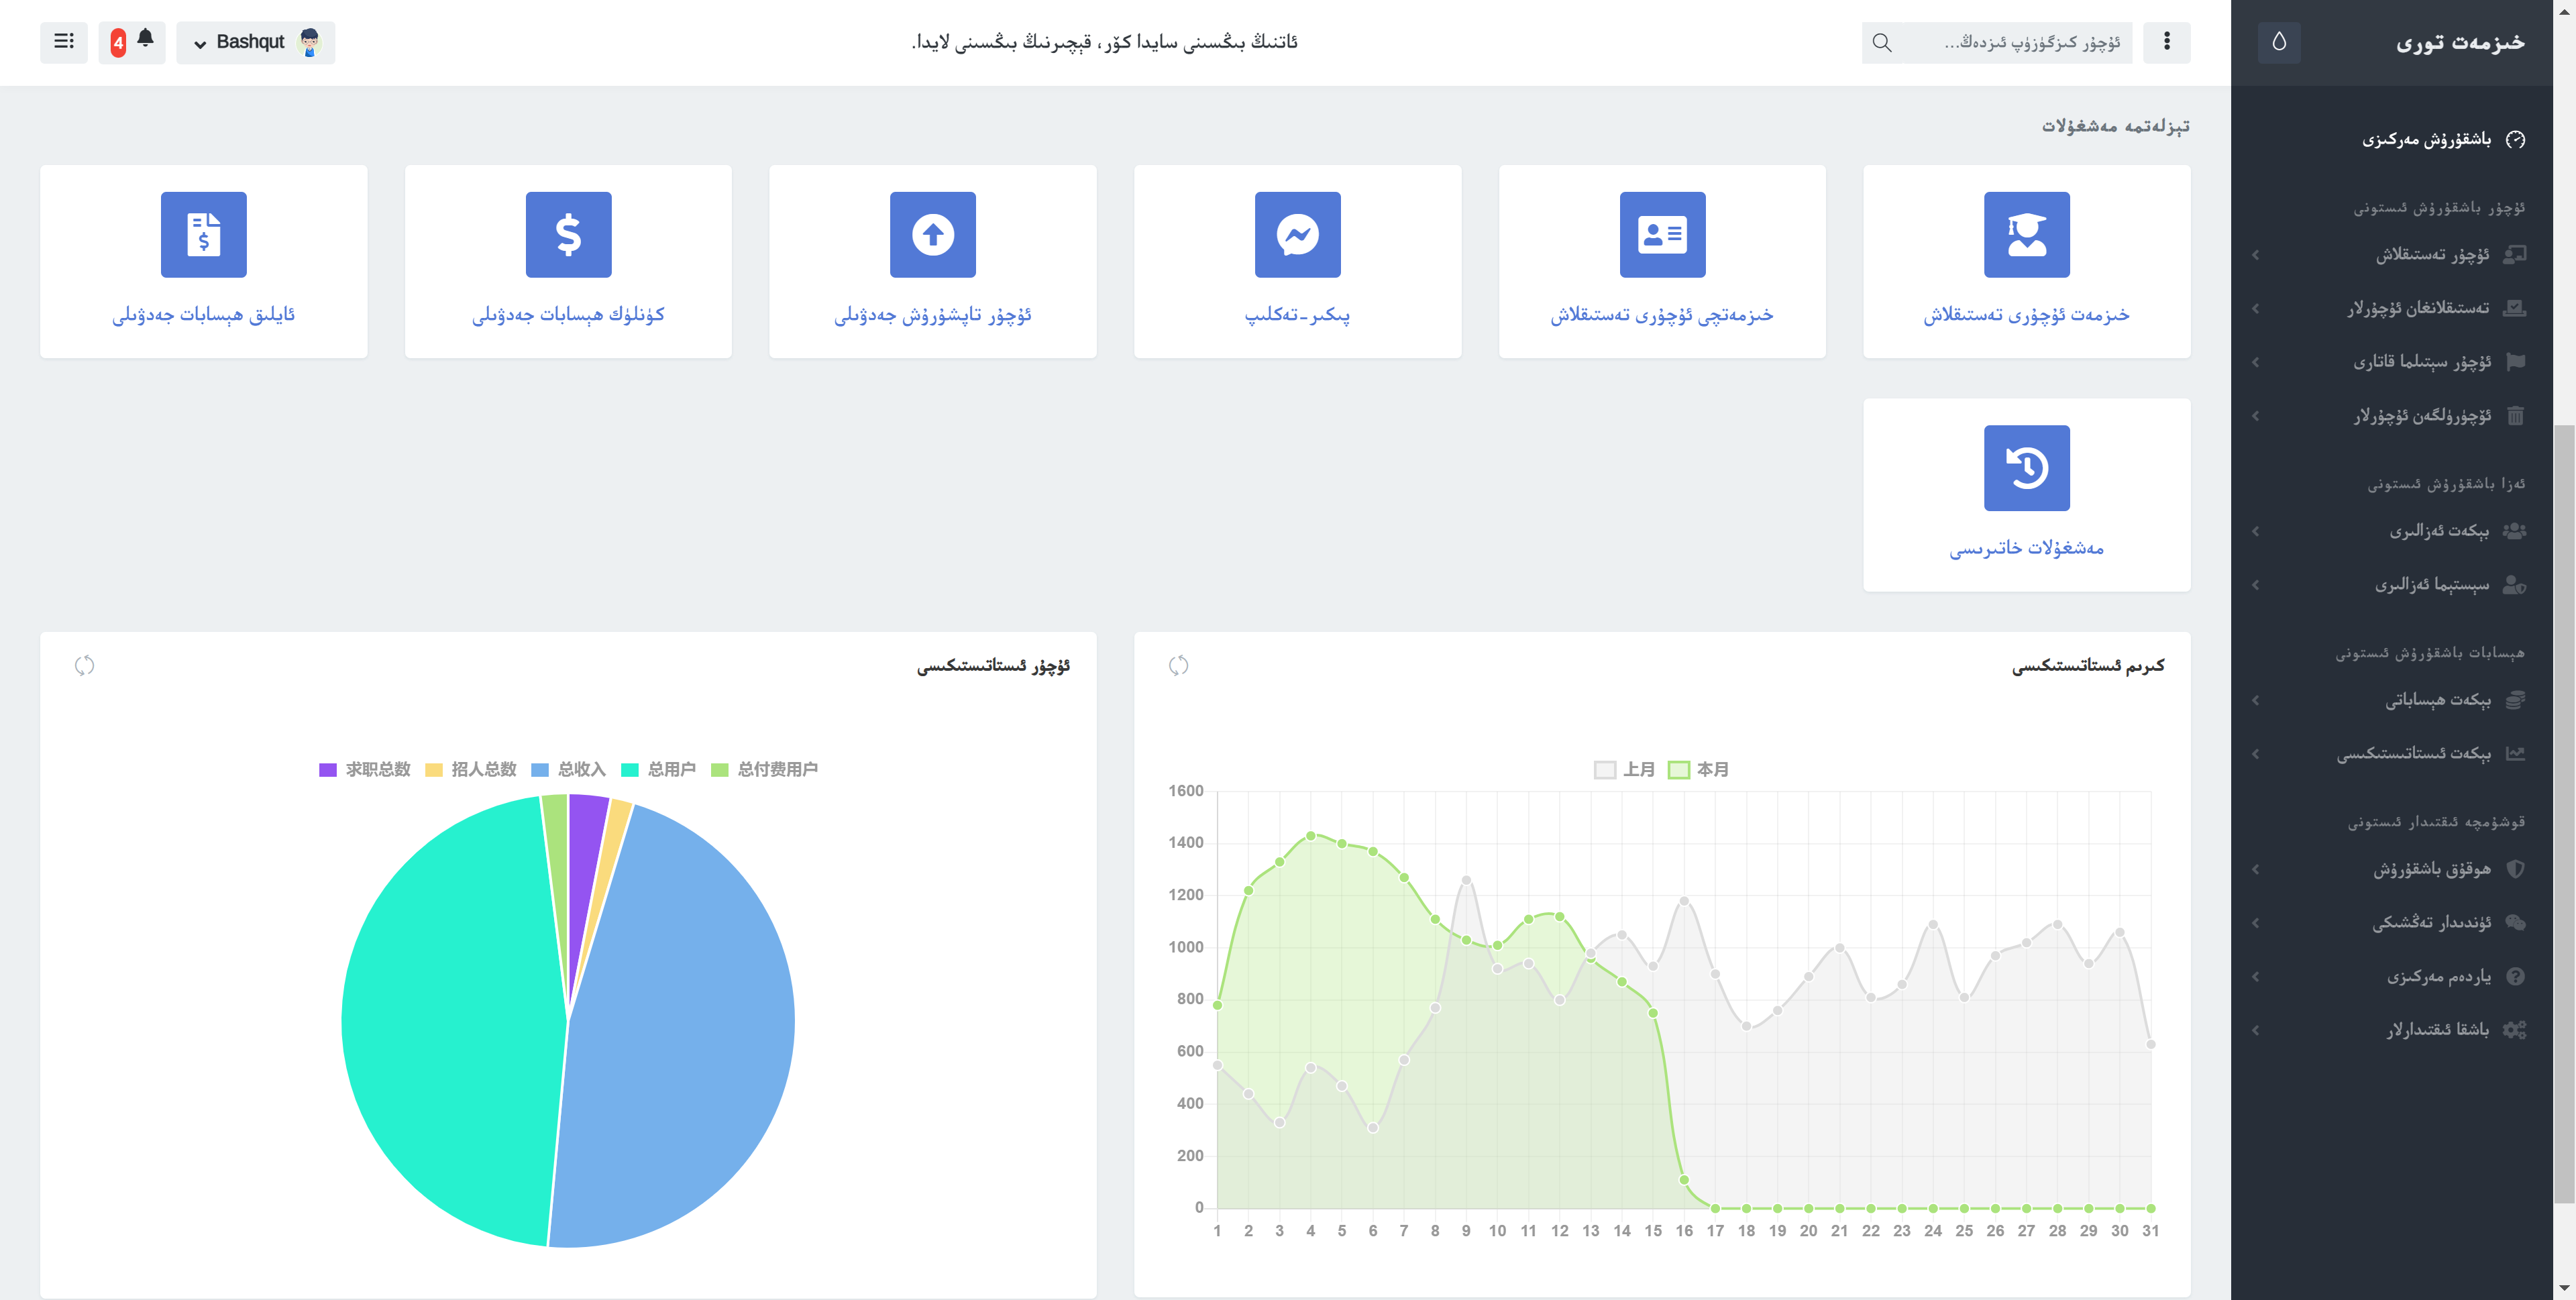Screen dimensions: 2576x1300
Task: Click the turquoise 总用户 legend swatch
Action: click(x=630, y=769)
